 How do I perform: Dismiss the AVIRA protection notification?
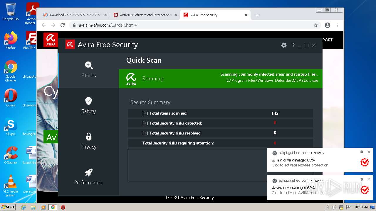coord(369,179)
